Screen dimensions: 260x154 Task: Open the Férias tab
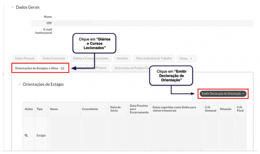pyautogui.click(x=186, y=59)
